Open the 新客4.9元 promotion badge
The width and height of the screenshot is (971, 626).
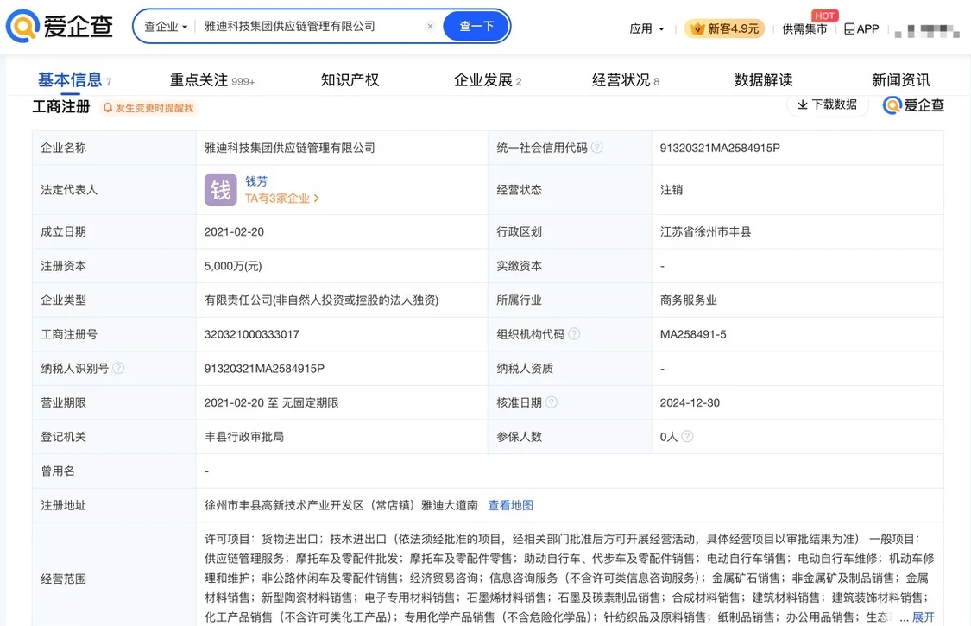click(724, 28)
